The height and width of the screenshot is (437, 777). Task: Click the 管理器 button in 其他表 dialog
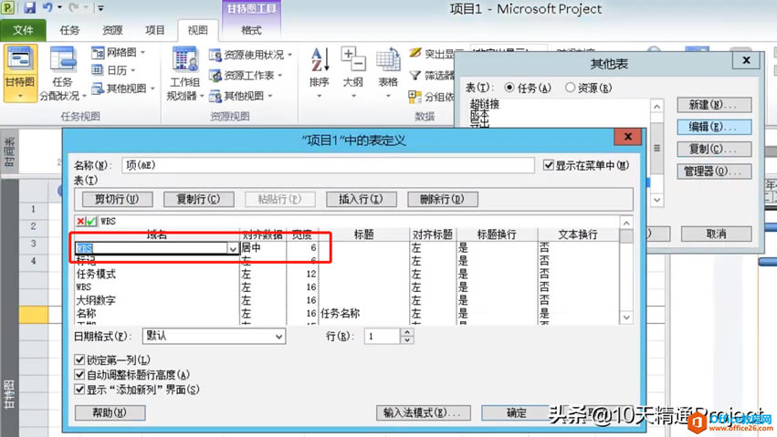pos(714,172)
